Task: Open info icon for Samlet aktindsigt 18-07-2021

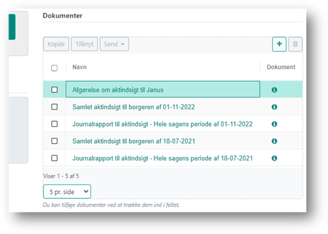Action: [x=274, y=141]
